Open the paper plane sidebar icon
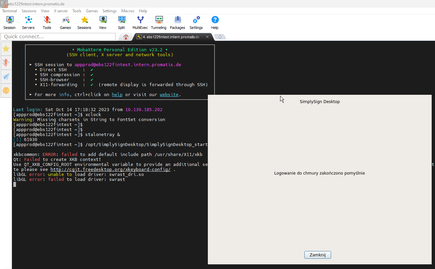Viewport: 435px width, 269px height. pyautogui.click(x=6, y=76)
